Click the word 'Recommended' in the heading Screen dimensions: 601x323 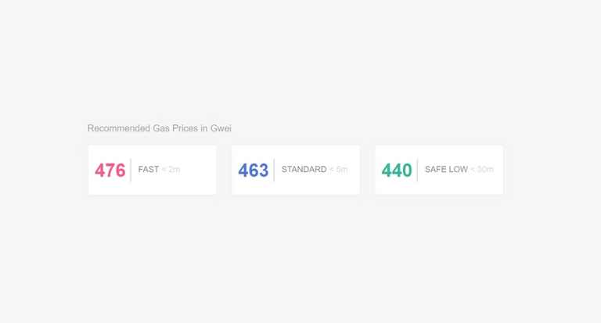pyautogui.click(x=119, y=128)
